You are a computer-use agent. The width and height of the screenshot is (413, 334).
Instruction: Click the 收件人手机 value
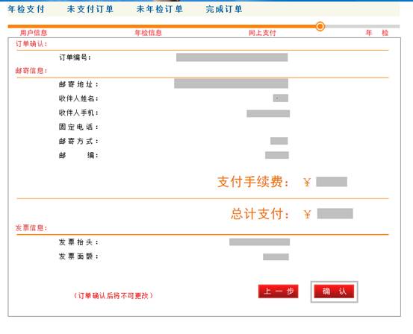point(268,113)
